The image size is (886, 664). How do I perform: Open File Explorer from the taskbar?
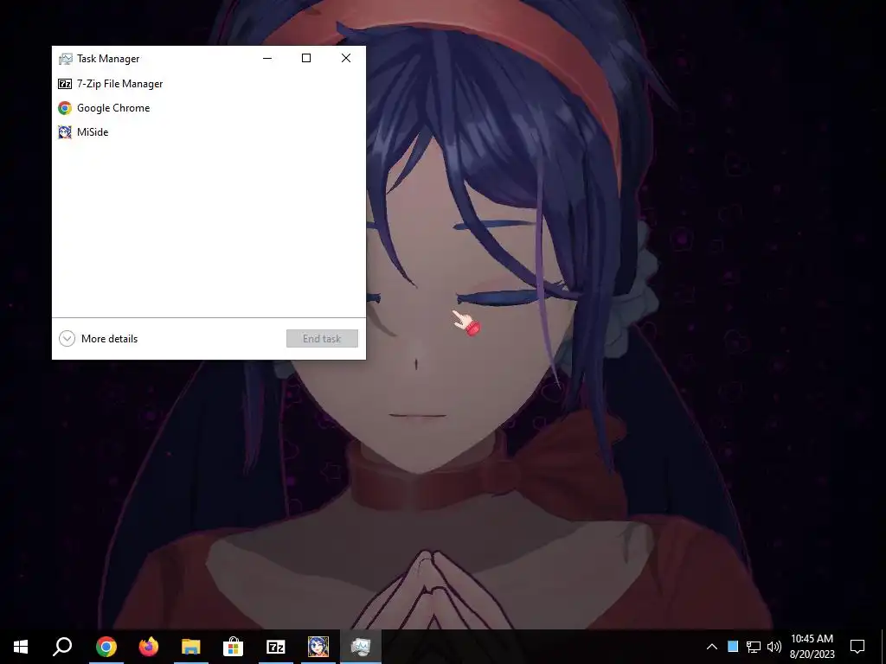coord(191,647)
